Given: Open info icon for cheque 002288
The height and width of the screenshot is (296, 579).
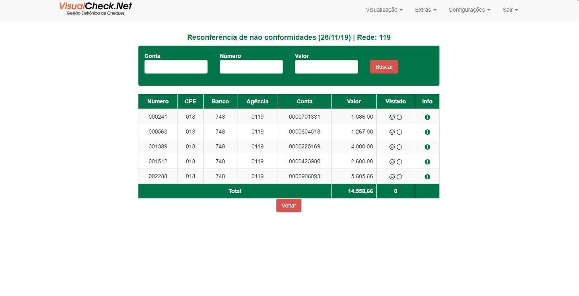Looking at the screenshot, I should tap(427, 177).
